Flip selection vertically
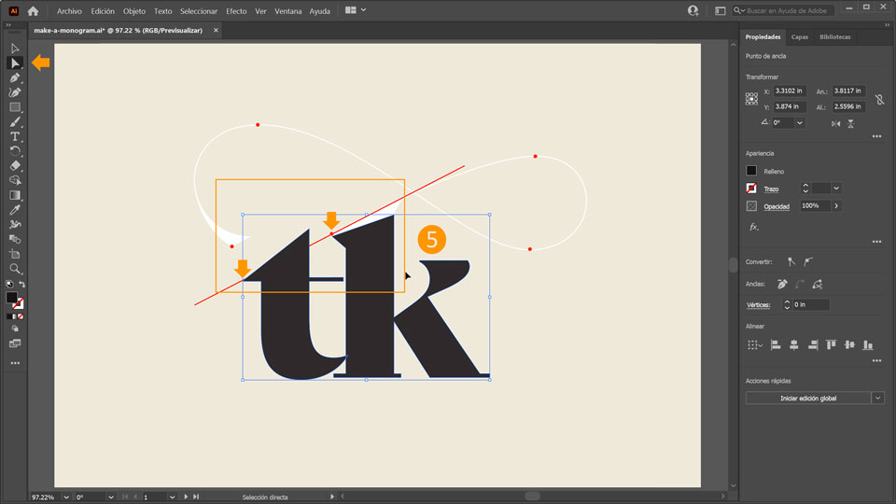 (851, 123)
